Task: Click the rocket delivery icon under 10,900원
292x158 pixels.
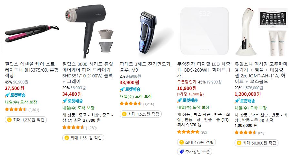Action: click(179, 101)
